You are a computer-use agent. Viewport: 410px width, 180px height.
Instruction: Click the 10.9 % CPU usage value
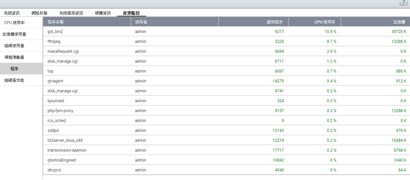330,32
